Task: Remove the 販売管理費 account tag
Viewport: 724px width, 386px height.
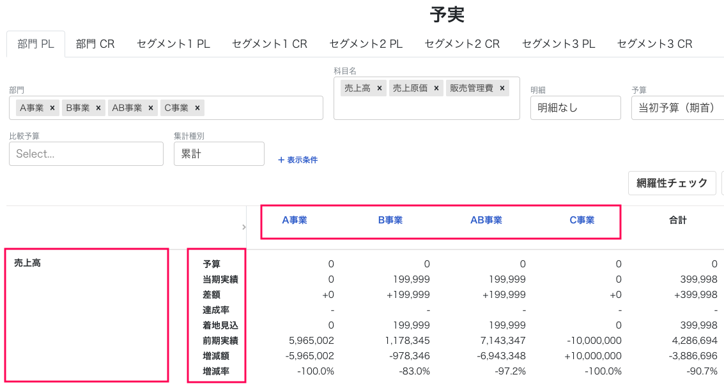Action: (x=502, y=88)
